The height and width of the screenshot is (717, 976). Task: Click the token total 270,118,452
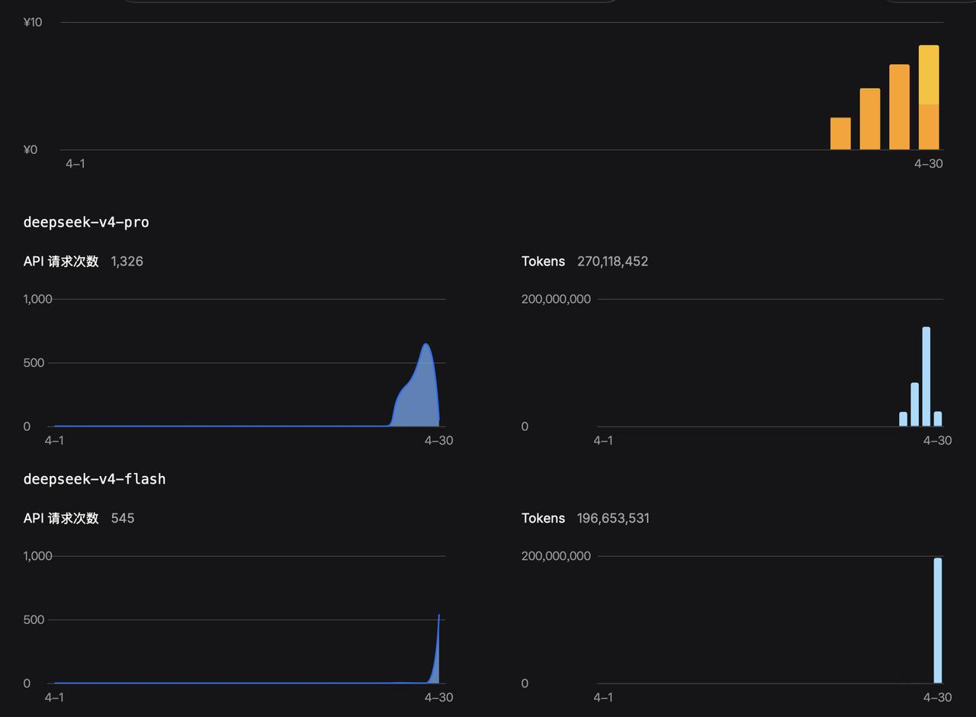(x=612, y=261)
